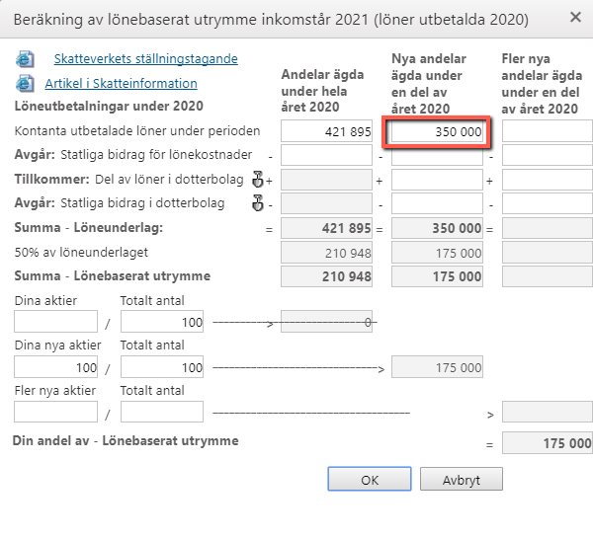Viewport: 593px width, 538px height.
Task: Click Andelar ägda under hela året 2020 header
Action: pyautogui.click(x=322, y=91)
